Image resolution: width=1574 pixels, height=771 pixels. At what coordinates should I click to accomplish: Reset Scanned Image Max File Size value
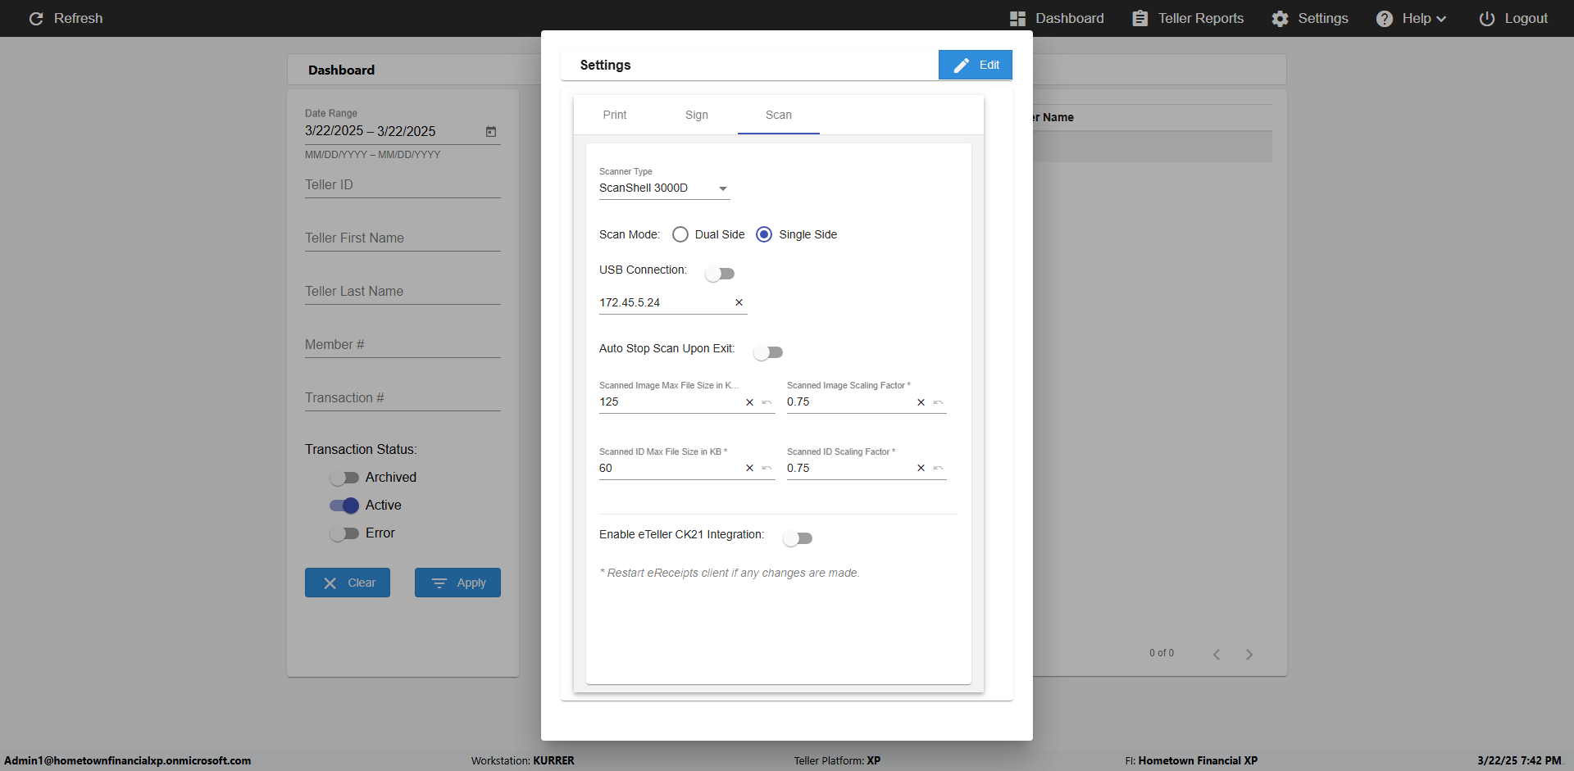click(x=767, y=402)
